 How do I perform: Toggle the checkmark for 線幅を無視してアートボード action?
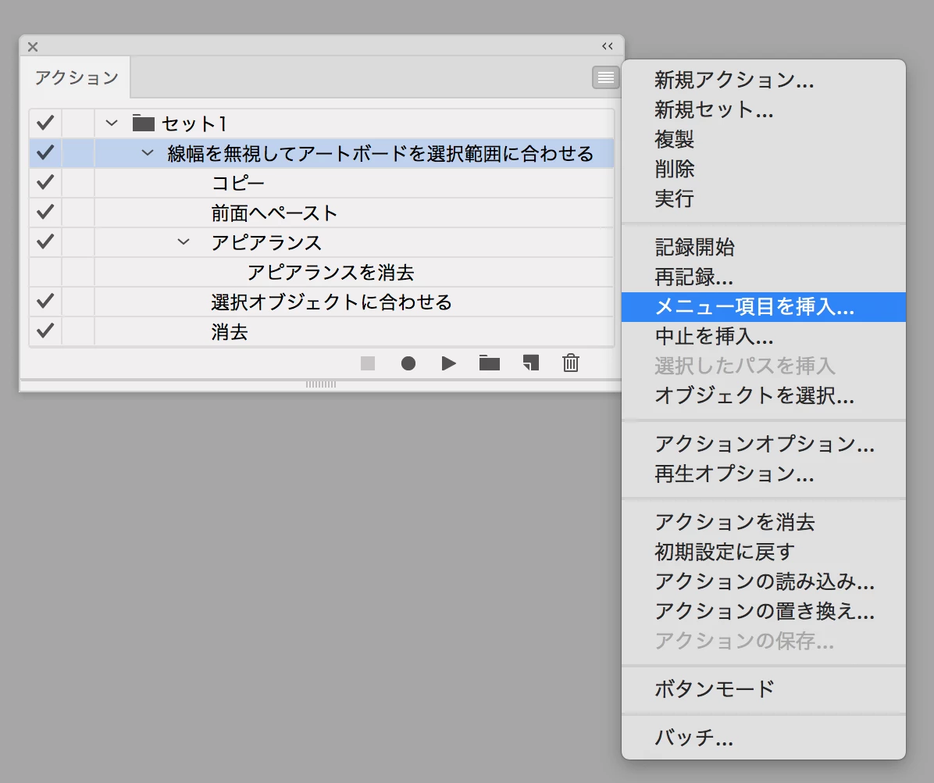[x=45, y=152]
